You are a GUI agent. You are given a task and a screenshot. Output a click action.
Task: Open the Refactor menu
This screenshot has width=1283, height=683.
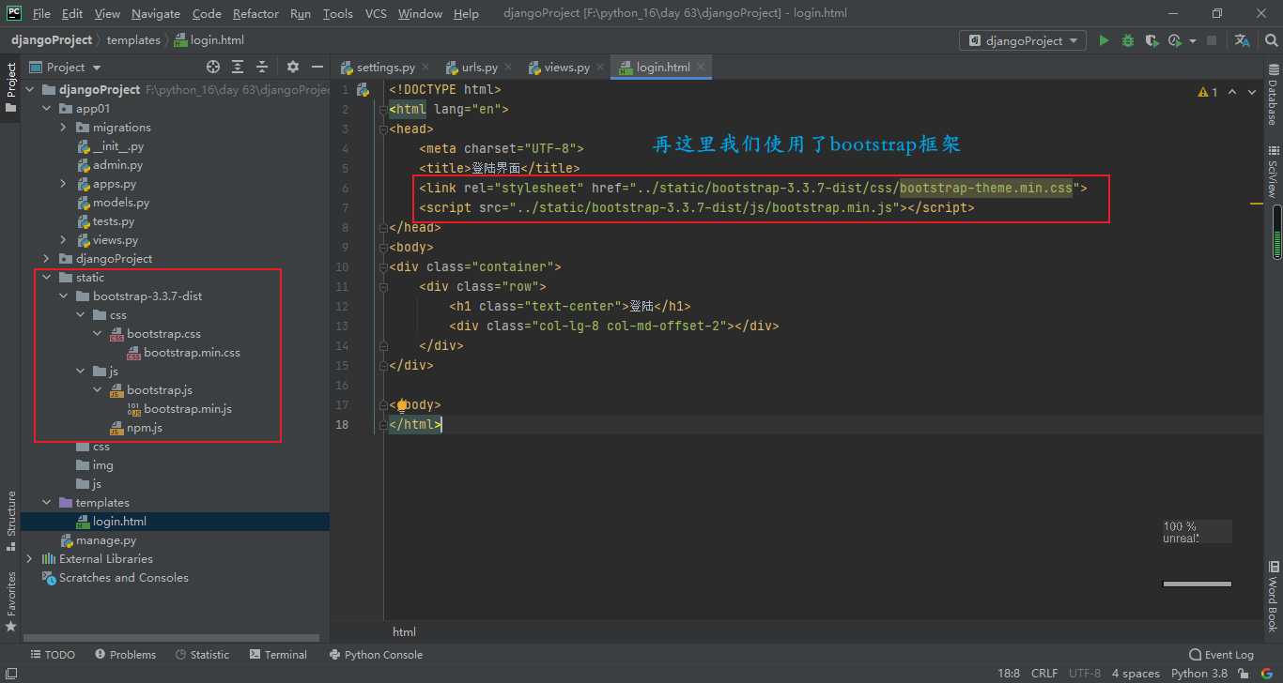(255, 13)
